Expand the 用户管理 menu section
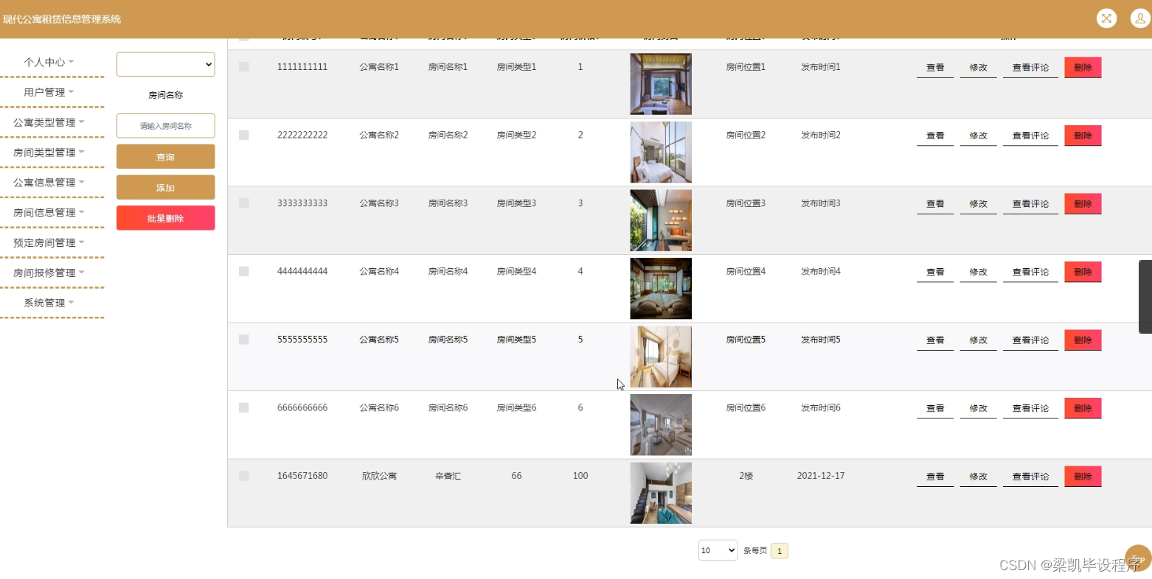 [46, 91]
